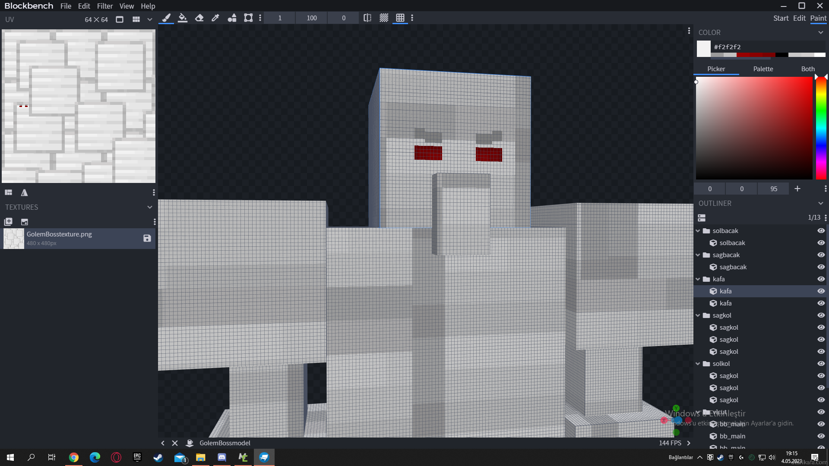Open viewport more options dots
This screenshot has height=466, width=829.
[x=689, y=31]
